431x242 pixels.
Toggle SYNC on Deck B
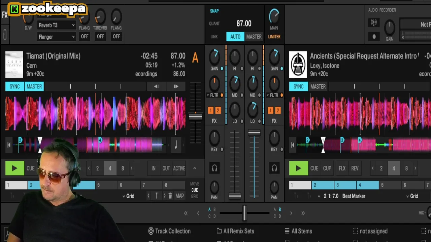(x=298, y=86)
